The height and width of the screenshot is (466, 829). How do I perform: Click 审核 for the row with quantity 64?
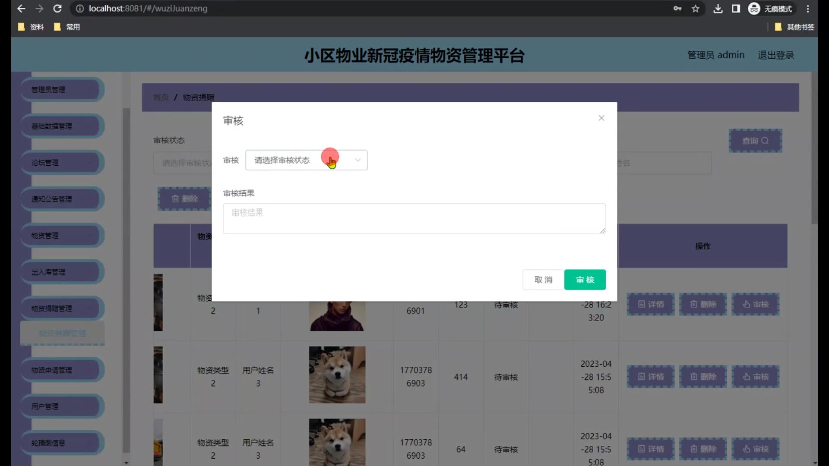tap(755, 449)
